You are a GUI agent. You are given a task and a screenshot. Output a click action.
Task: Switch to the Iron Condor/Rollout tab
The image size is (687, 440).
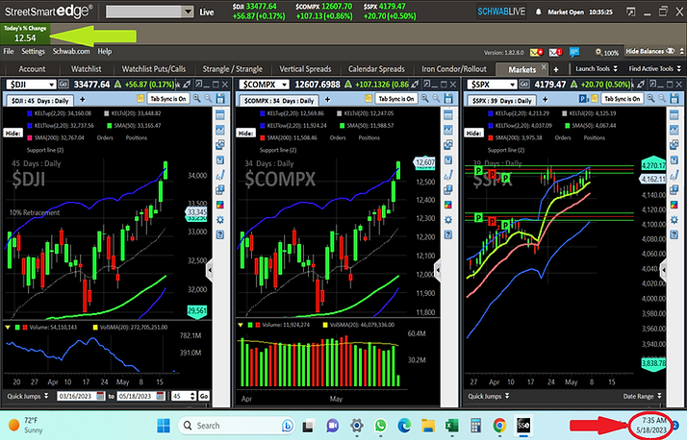454,68
